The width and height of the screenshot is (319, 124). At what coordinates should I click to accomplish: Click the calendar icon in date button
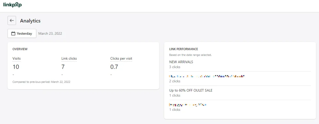pos(13,33)
